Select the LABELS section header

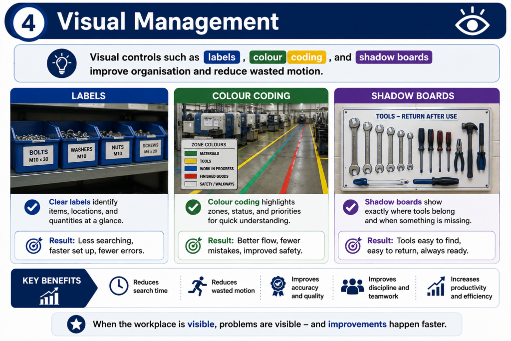point(89,96)
